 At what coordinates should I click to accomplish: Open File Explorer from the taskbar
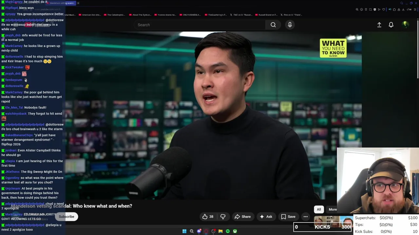(x=220, y=231)
